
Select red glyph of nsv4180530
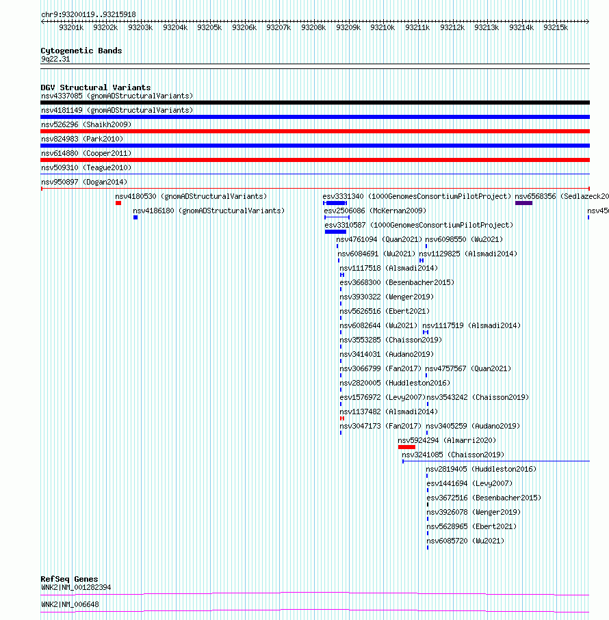point(118,203)
